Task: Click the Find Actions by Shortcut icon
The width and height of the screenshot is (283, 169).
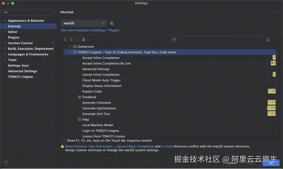Action: [268, 40]
